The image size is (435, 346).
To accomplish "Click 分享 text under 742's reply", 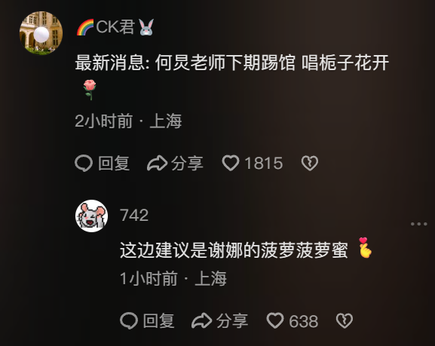I will click(x=232, y=321).
